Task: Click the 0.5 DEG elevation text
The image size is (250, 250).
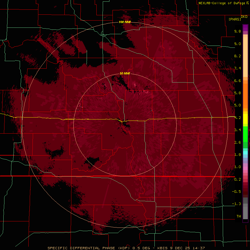Action: tap(141, 248)
